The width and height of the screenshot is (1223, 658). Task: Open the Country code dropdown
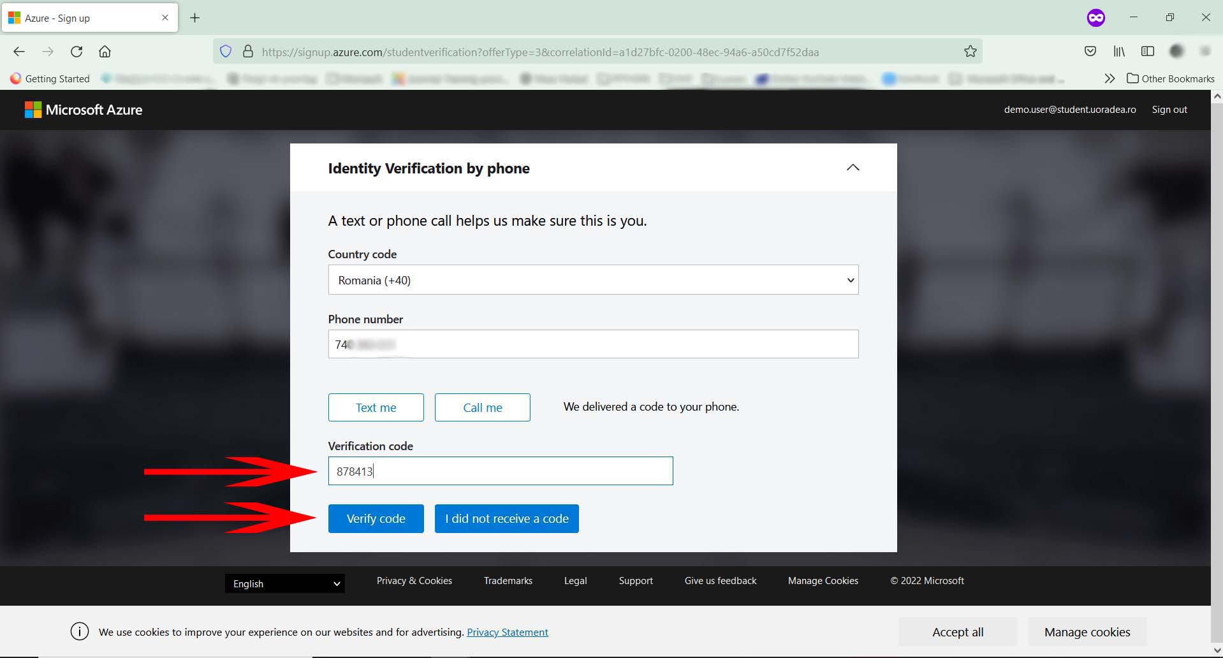[x=593, y=280]
